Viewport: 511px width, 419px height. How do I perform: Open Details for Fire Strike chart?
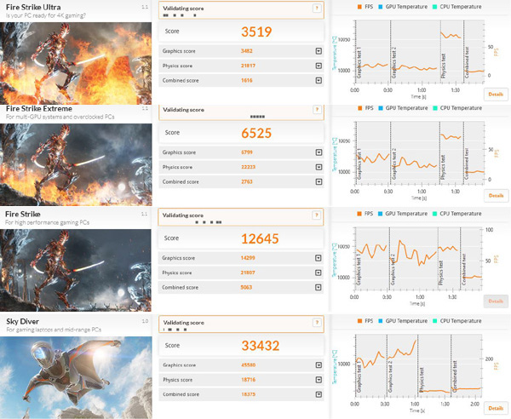tap(496, 301)
